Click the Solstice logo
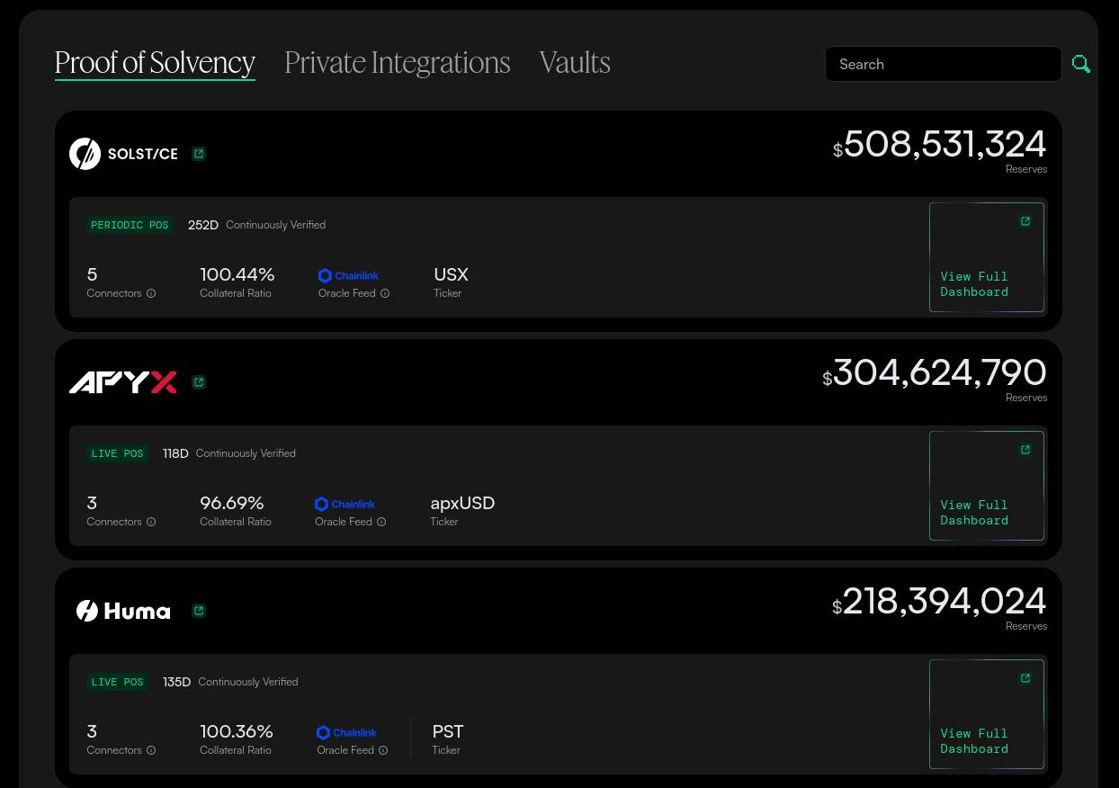The height and width of the screenshot is (788, 1119). [124, 154]
